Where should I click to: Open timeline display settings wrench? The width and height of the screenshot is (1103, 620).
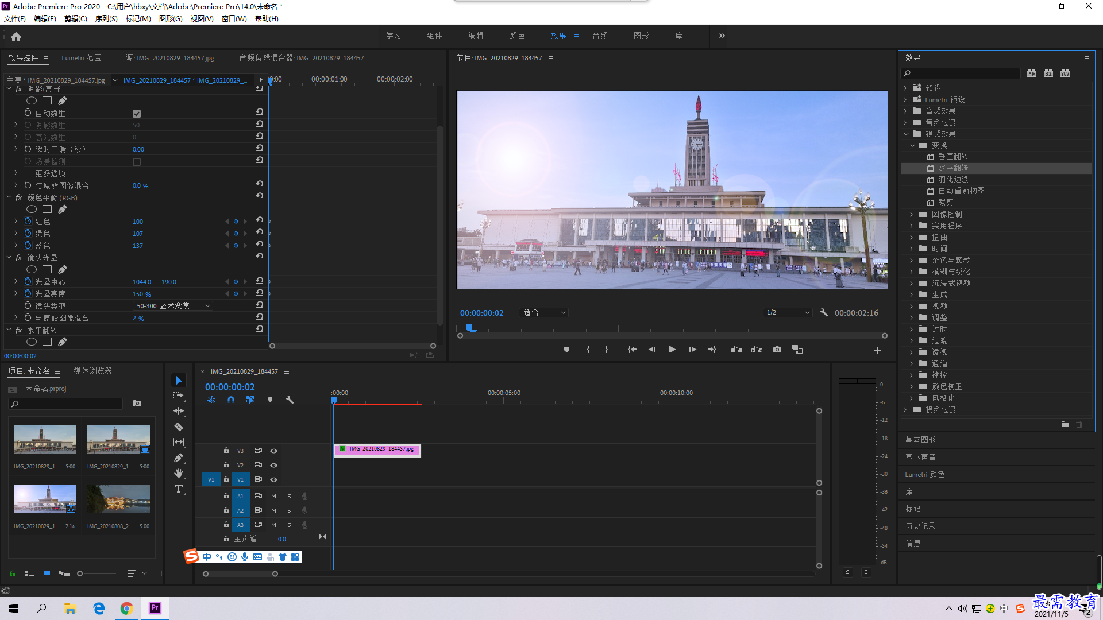click(x=290, y=400)
